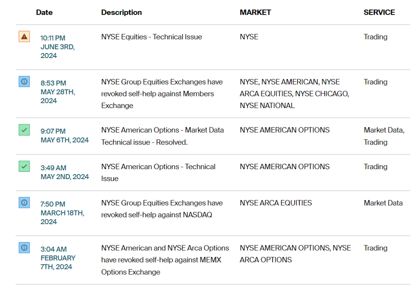
Task: Click the orange warning icon for June 3rd
Action: click(x=24, y=37)
